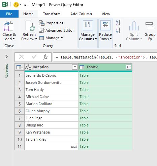Confirm the formula with the checkmark icon
The height and width of the screenshot is (166, 157).
(x=34, y=57)
